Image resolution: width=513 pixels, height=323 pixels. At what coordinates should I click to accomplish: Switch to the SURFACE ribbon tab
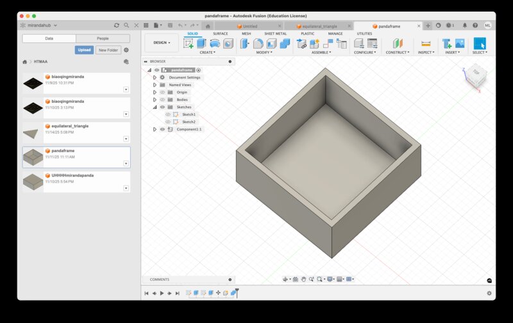pos(220,33)
